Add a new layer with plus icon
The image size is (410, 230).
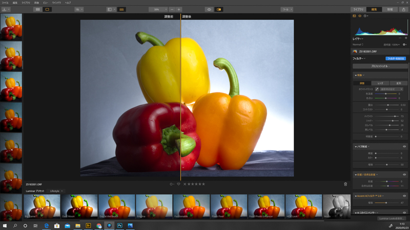point(406,38)
